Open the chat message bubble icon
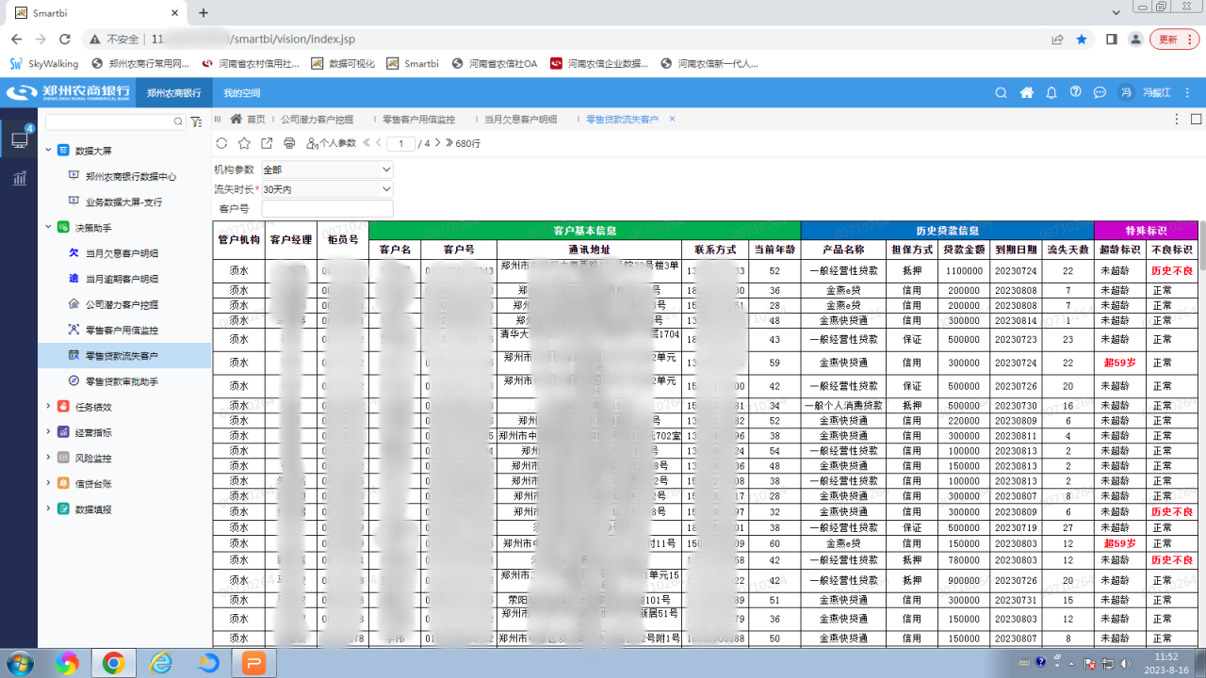The width and height of the screenshot is (1206, 678). 1100,92
